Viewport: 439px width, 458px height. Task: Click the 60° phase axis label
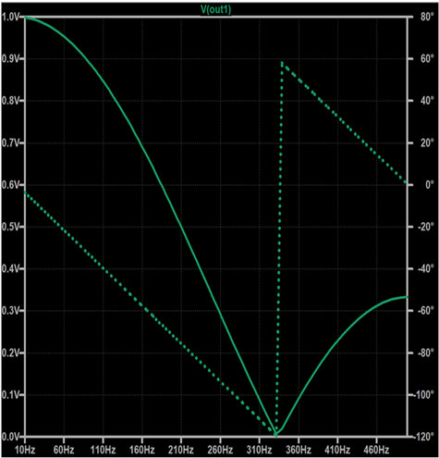tap(427, 58)
